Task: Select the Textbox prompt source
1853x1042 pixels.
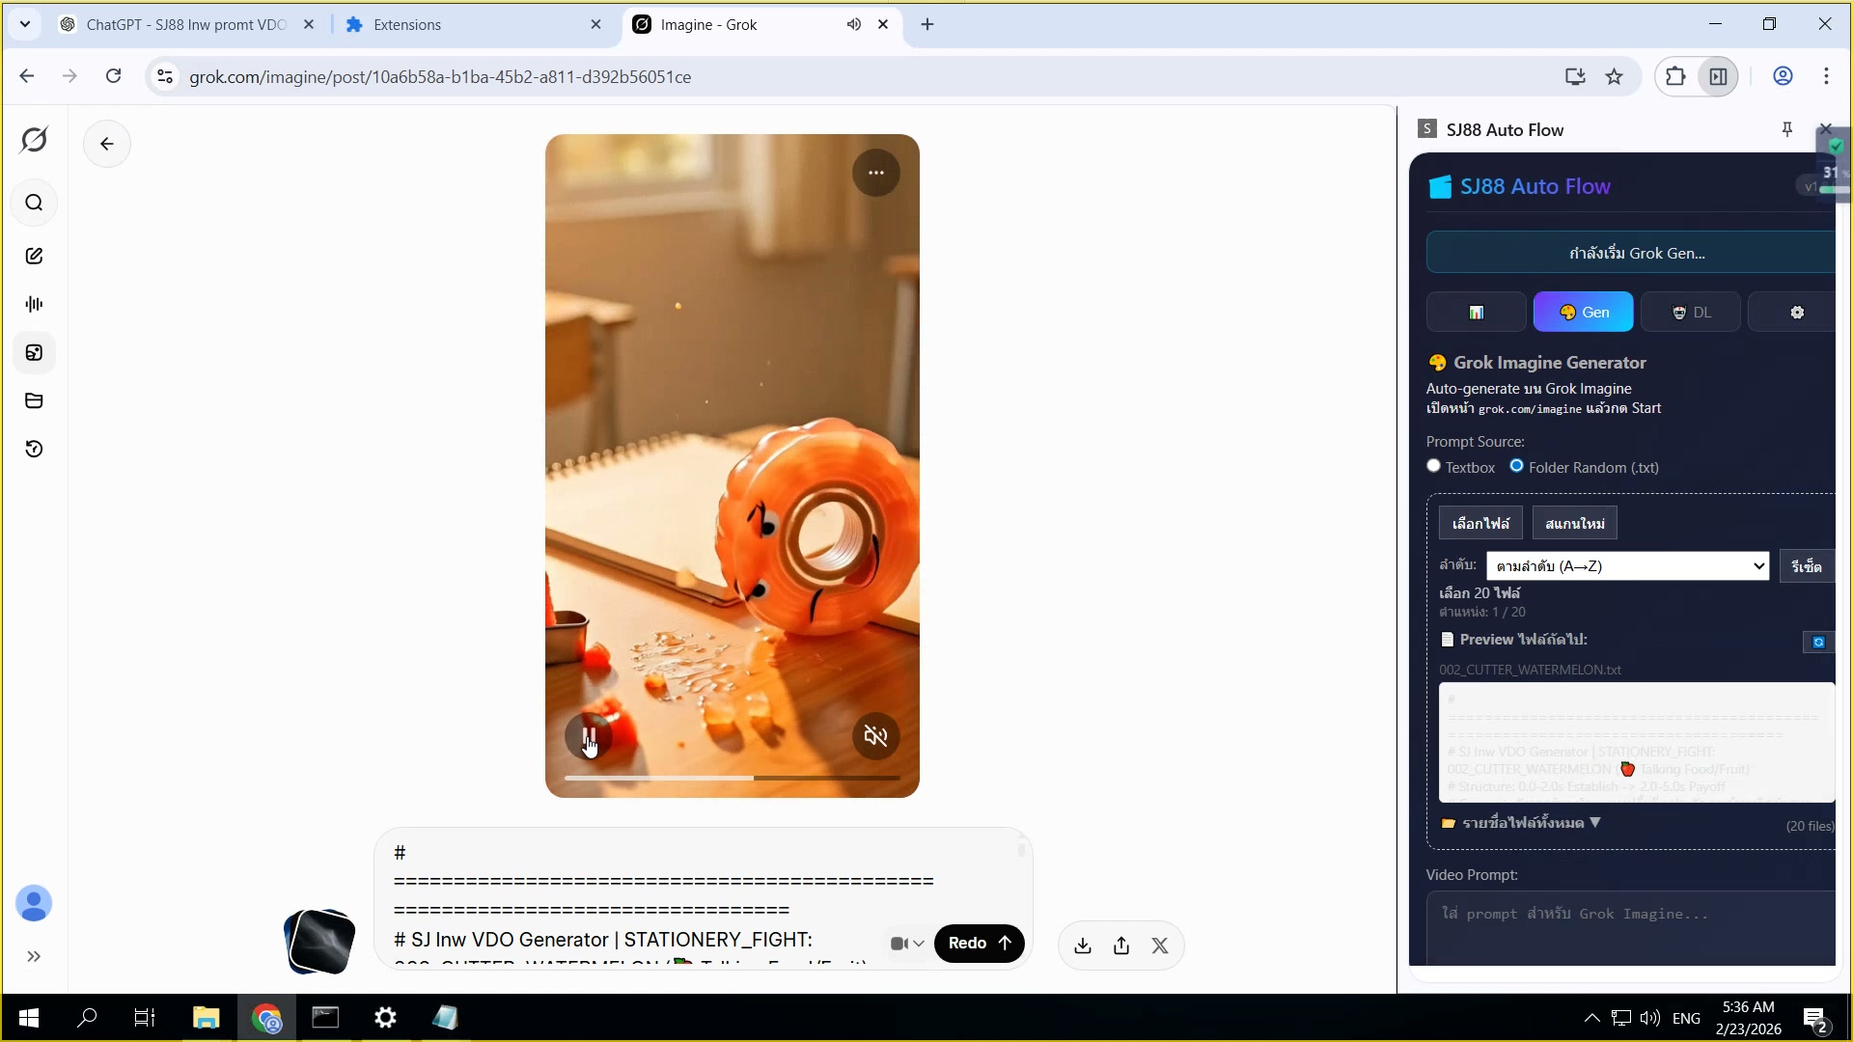Action: [x=1434, y=466]
